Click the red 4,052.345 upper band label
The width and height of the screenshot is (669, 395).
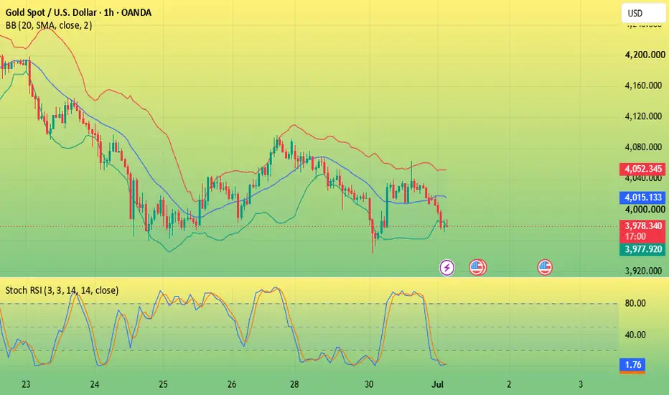coord(642,169)
